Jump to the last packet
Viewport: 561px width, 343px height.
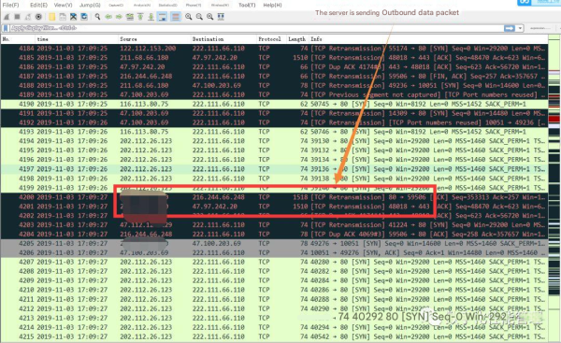point(151,17)
